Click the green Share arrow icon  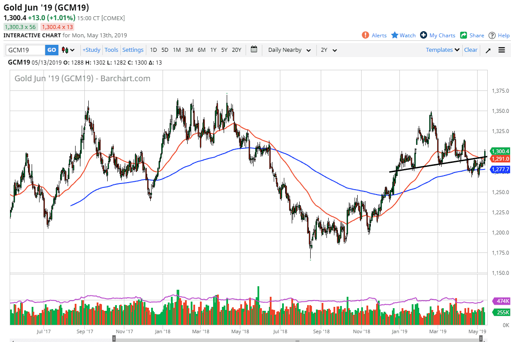click(464, 35)
